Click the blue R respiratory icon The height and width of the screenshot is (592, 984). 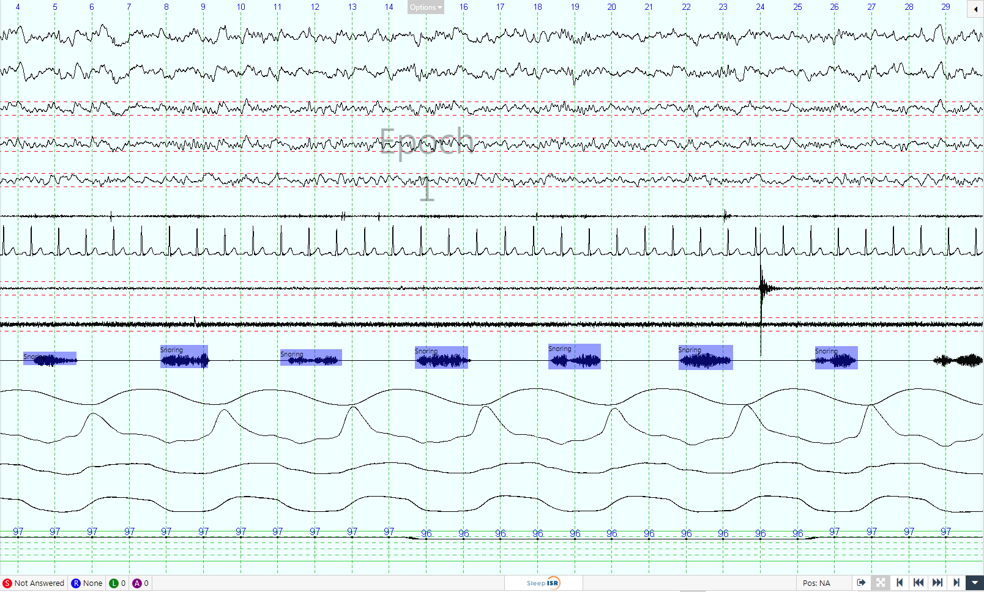click(76, 583)
